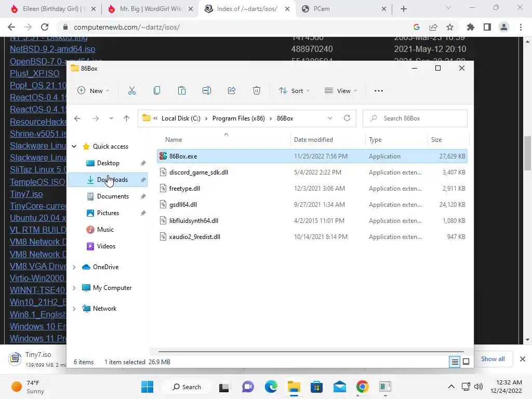Switch to the PCem tab
Viewport: 532px width, 399px height.
coord(343,9)
